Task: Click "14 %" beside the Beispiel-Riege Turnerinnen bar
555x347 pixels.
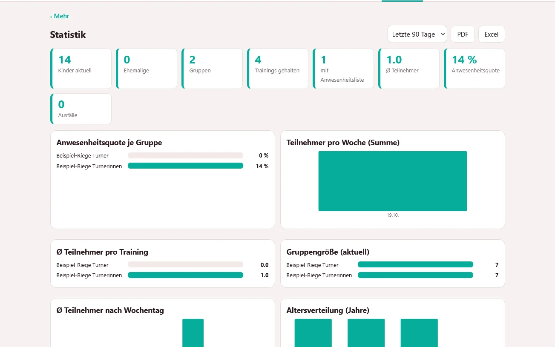Action: point(262,166)
